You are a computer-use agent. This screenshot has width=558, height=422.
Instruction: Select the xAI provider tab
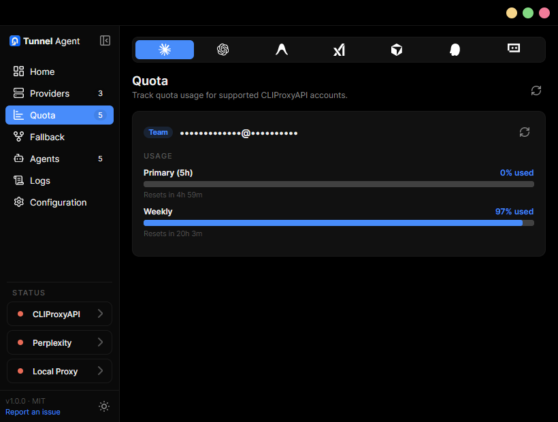[x=339, y=50]
